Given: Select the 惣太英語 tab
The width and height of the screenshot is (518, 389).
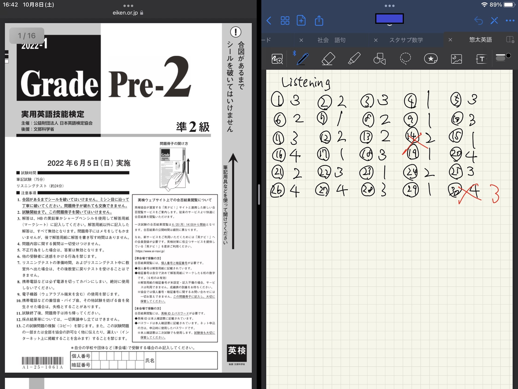Looking at the screenshot, I should point(480,40).
